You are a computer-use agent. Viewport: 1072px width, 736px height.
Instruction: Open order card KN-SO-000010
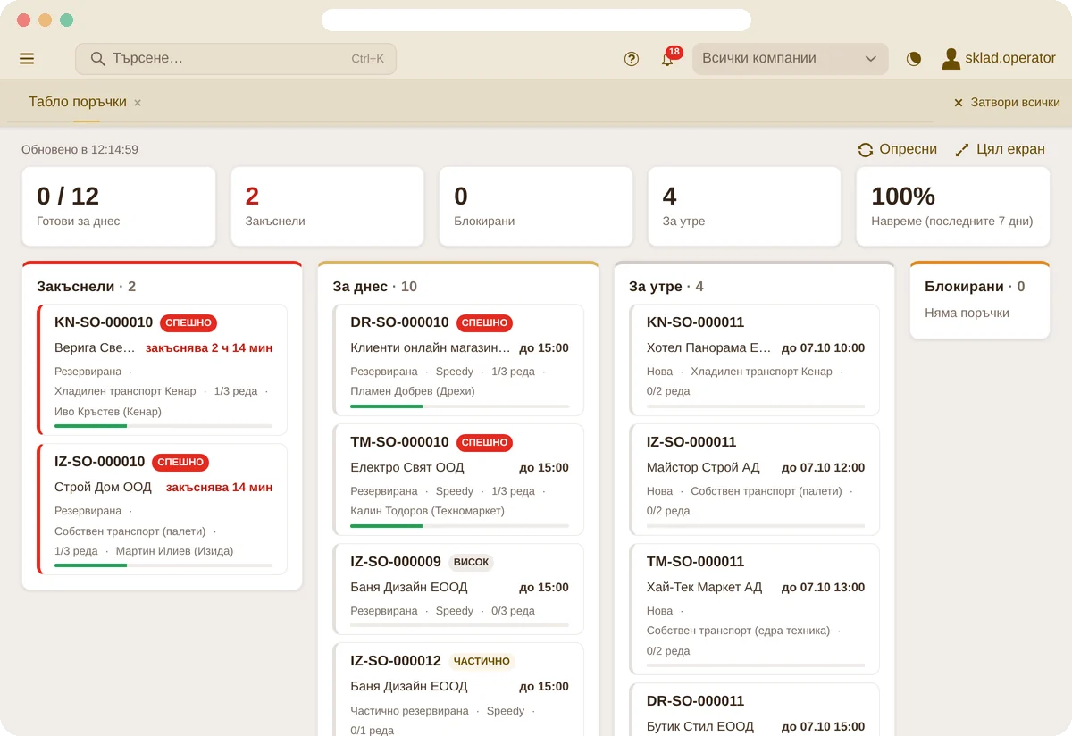coord(163,370)
